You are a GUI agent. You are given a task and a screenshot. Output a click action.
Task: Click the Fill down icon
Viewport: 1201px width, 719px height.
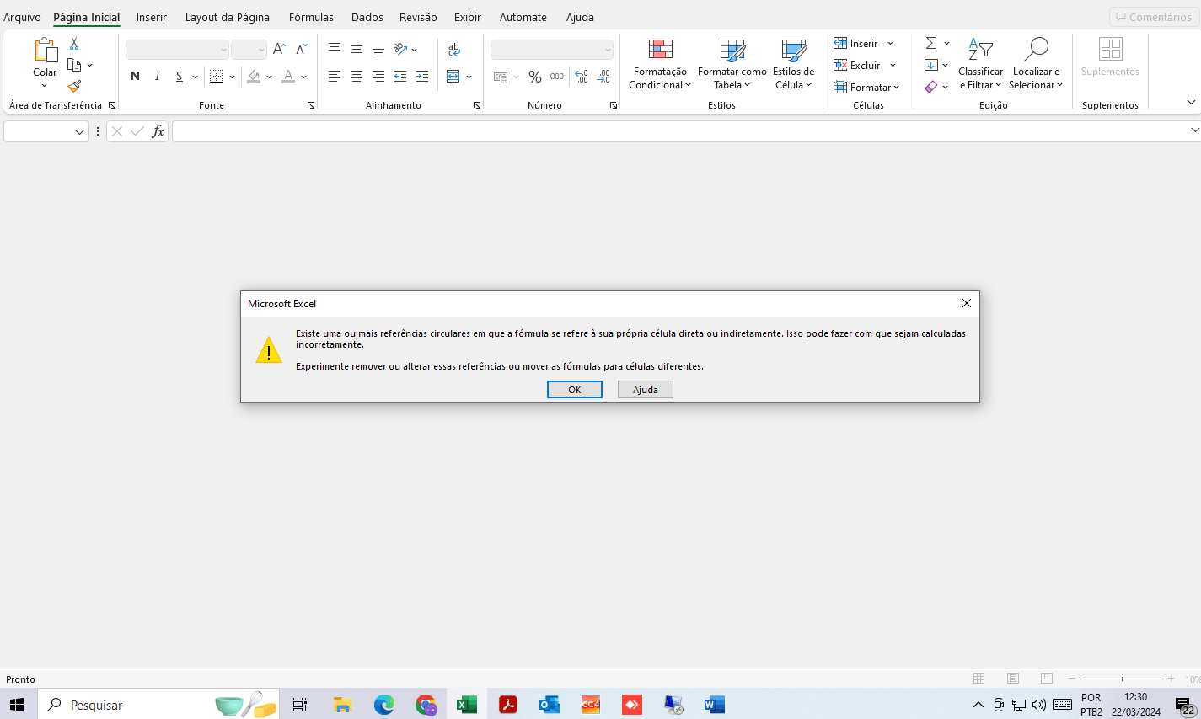(931, 65)
